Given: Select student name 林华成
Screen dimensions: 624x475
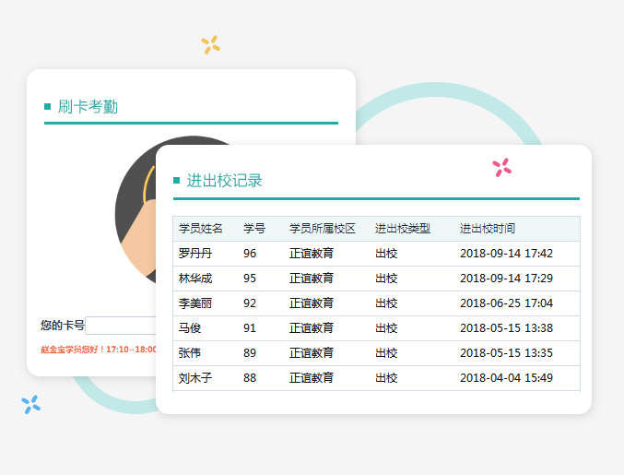Looking at the screenshot, I should pos(195,279).
